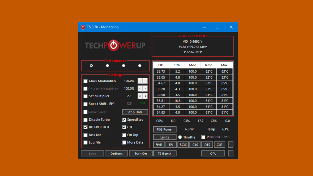Open the Limits window
This screenshot has width=313, height=176.
tap(165, 137)
